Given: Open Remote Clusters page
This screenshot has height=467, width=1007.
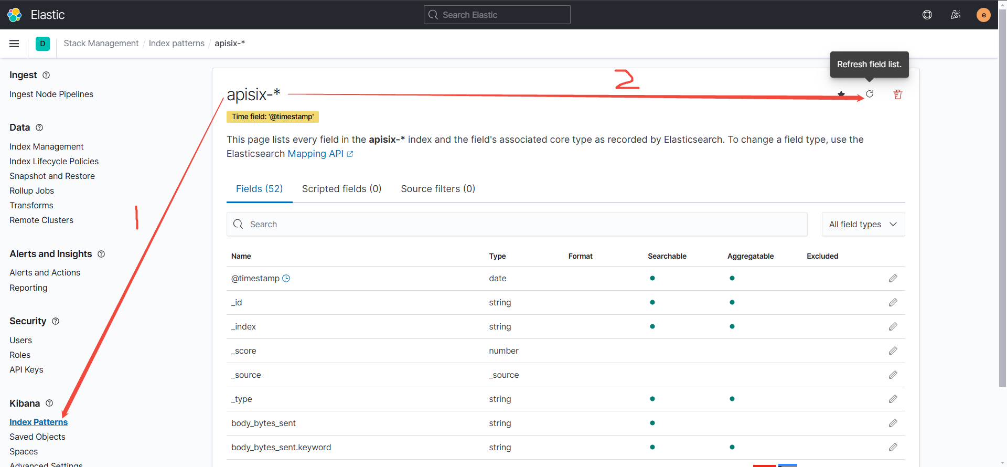Looking at the screenshot, I should (41, 220).
